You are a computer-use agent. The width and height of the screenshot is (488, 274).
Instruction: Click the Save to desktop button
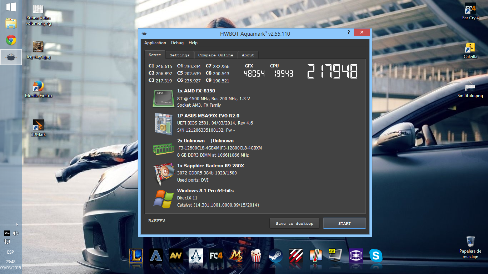pos(294,223)
